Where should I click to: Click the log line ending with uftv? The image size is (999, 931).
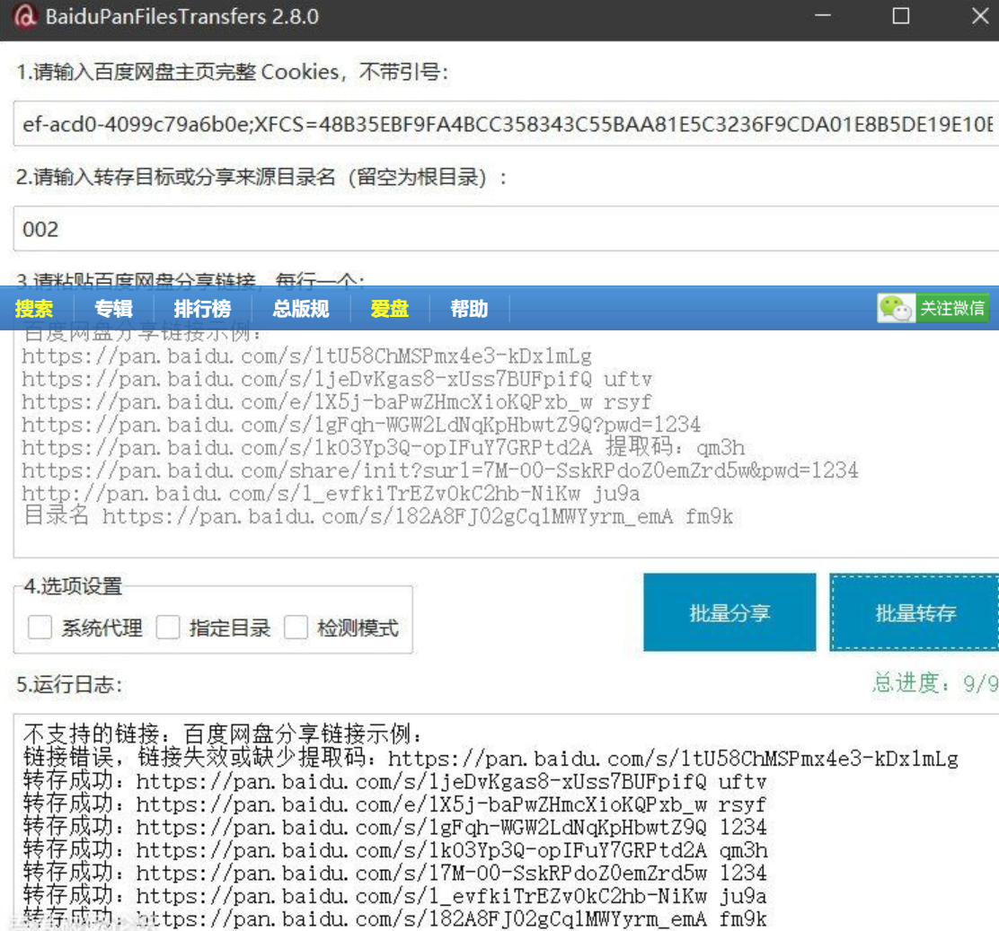[x=395, y=781]
